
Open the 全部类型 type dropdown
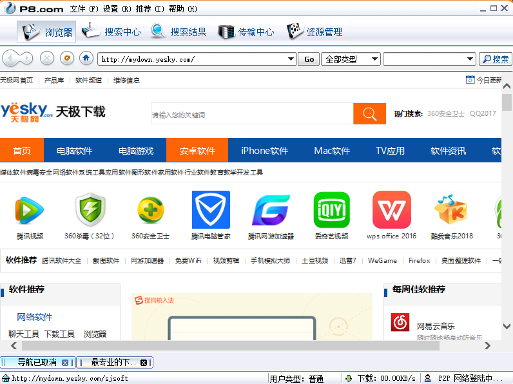click(351, 59)
